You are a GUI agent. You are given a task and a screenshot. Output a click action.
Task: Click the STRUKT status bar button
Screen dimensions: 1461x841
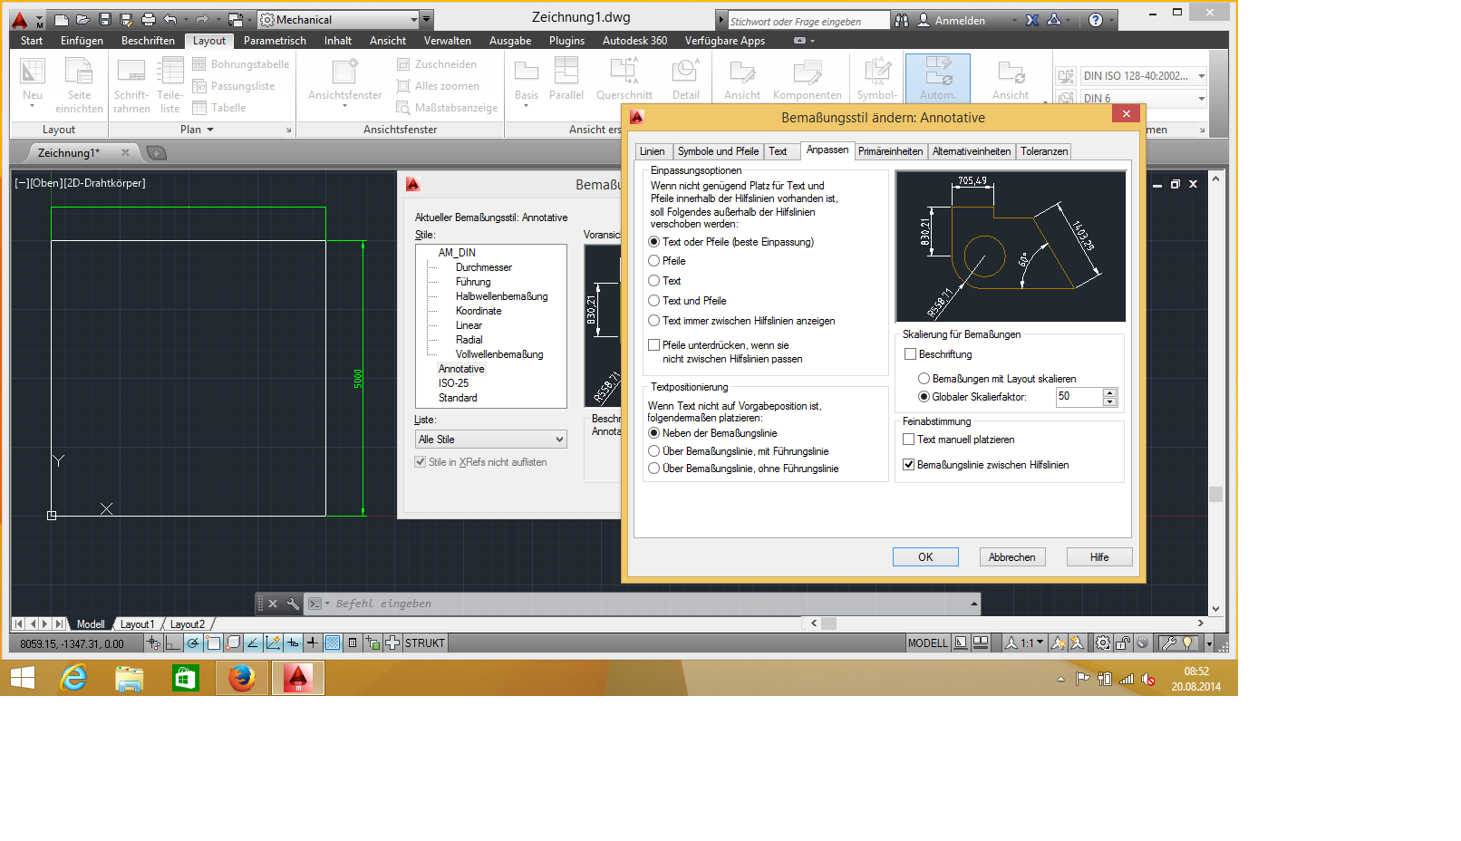(x=424, y=643)
